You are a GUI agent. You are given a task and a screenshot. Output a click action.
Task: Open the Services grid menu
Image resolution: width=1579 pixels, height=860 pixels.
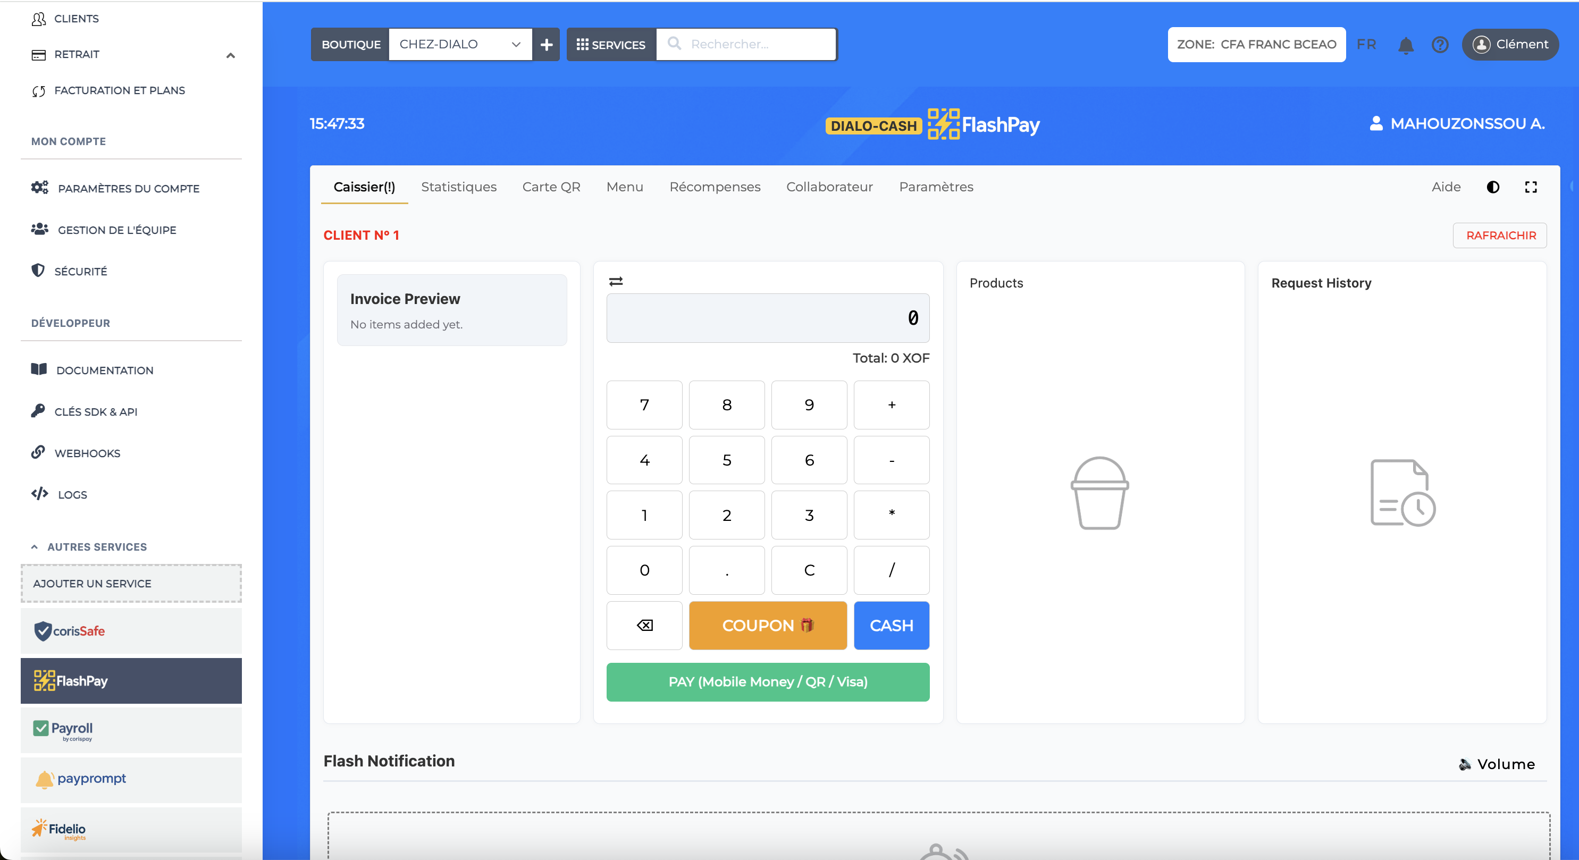coord(610,44)
